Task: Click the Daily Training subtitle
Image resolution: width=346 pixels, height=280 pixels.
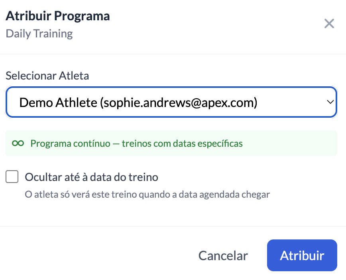Action: click(39, 33)
